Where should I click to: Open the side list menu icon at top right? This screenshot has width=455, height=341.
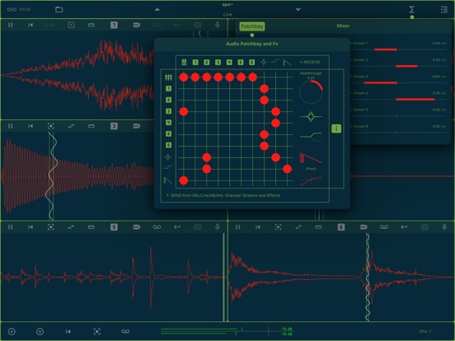[443, 10]
